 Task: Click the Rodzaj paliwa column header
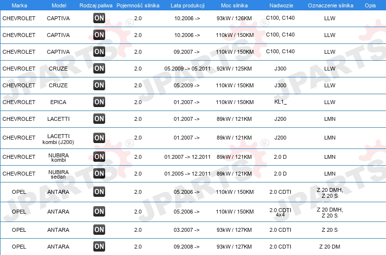(96, 5)
